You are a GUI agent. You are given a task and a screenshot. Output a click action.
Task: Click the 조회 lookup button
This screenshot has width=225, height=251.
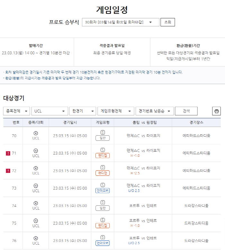pyautogui.click(x=167, y=22)
